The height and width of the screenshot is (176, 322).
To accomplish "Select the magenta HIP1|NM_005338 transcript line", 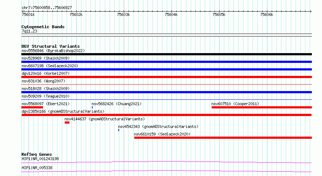I will coord(166,171).
